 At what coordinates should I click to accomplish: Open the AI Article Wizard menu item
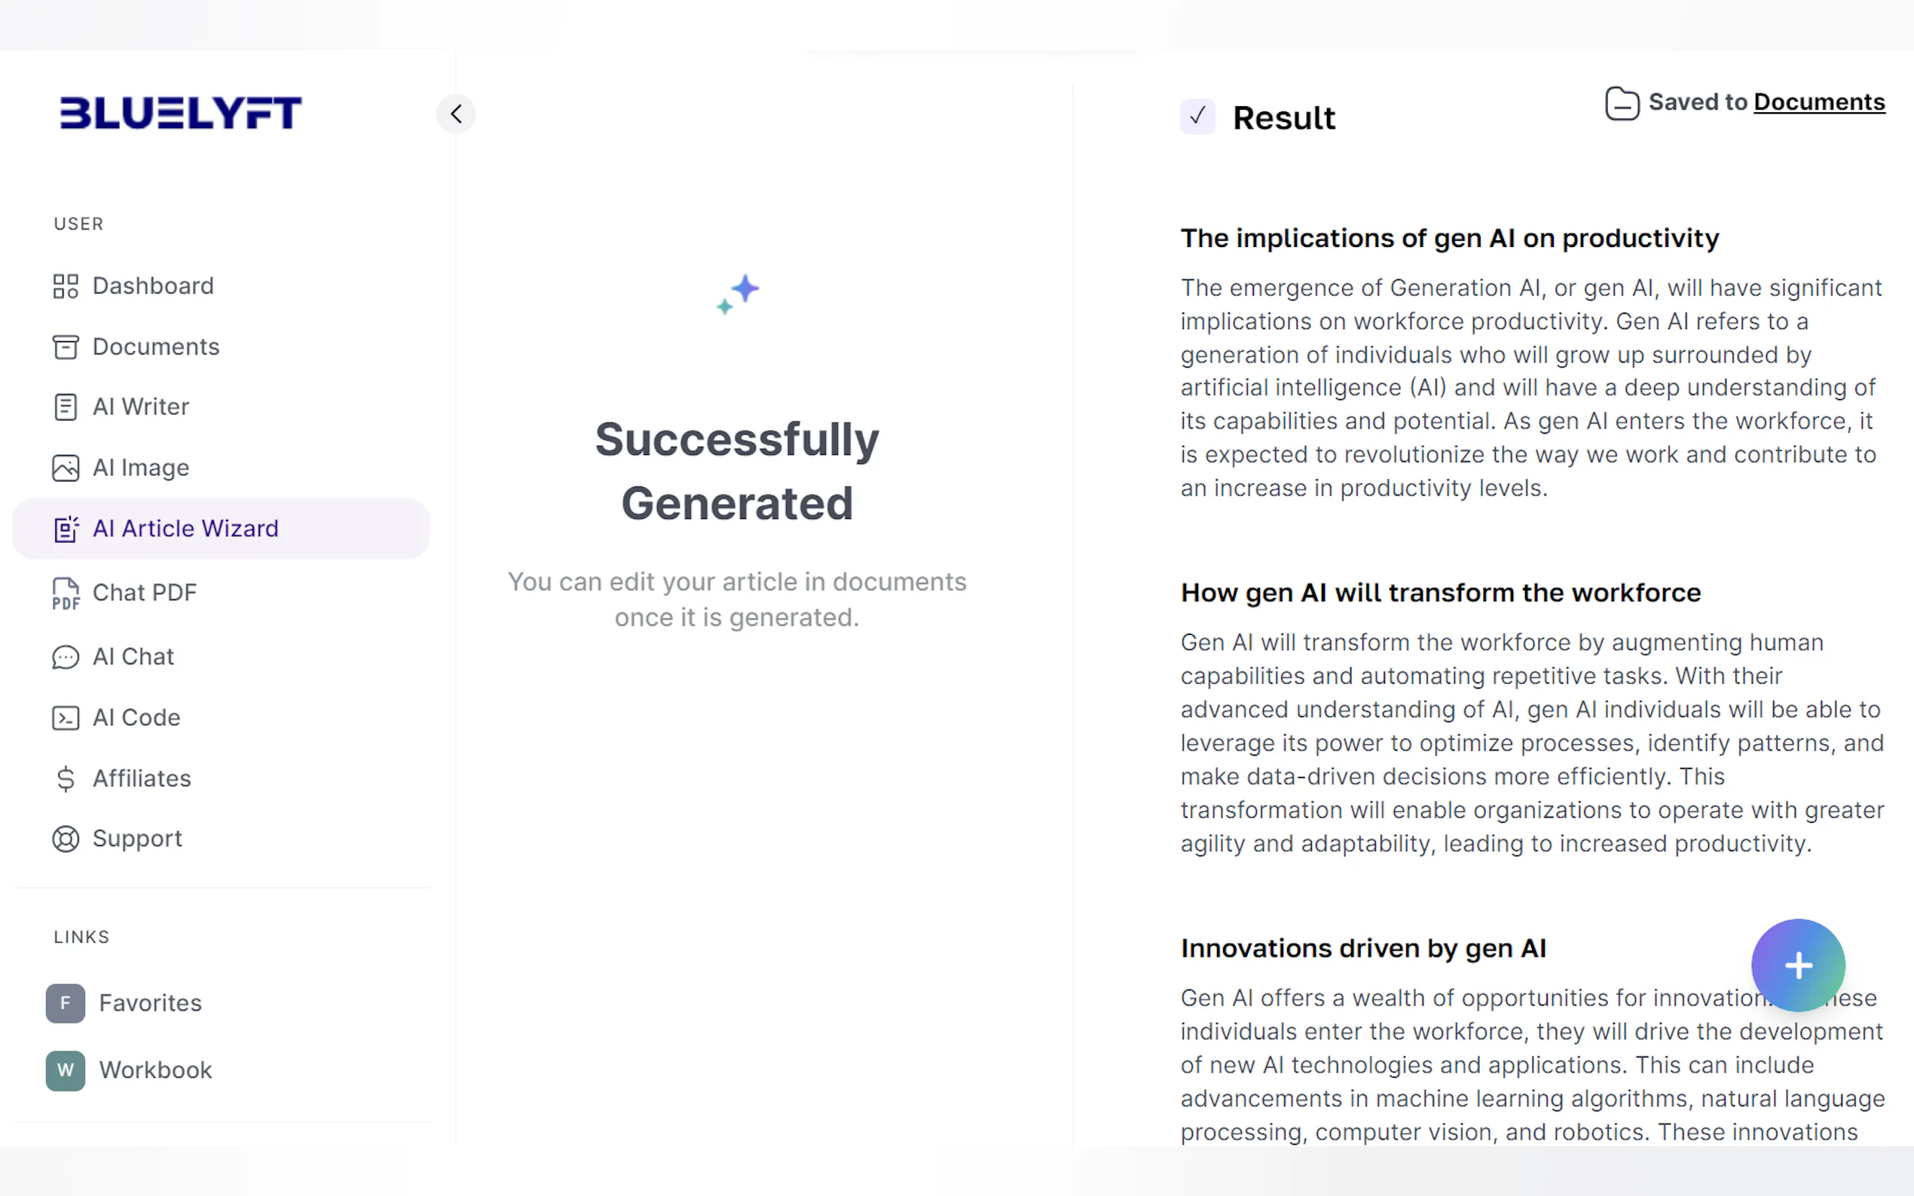coord(185,529)
